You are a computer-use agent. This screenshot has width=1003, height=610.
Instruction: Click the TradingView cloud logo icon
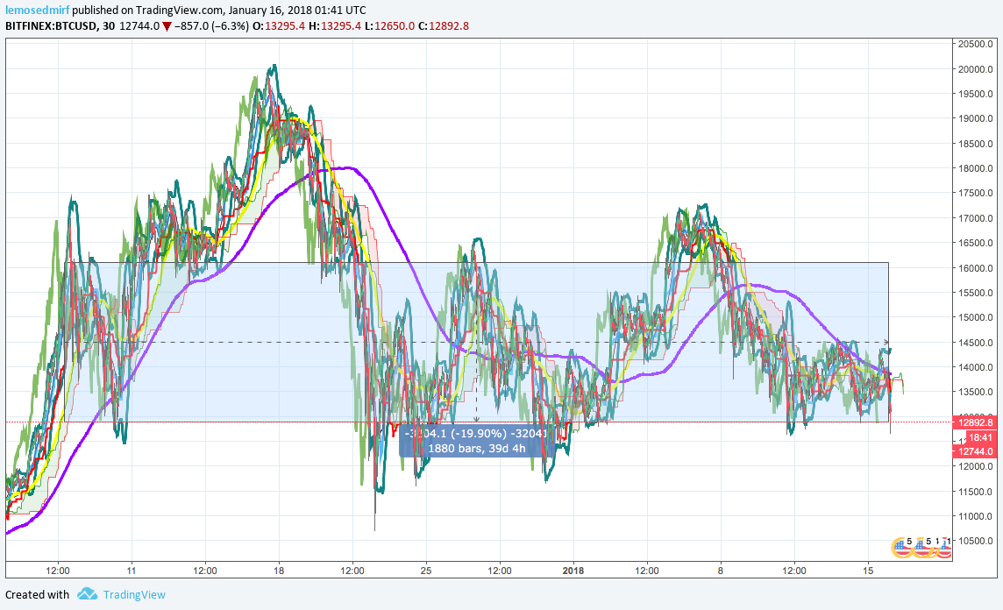87,594
